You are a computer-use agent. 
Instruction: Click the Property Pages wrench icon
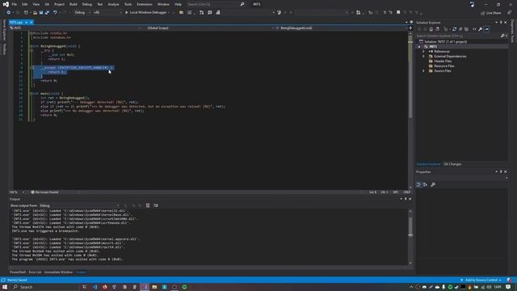(x=433, y=185)
